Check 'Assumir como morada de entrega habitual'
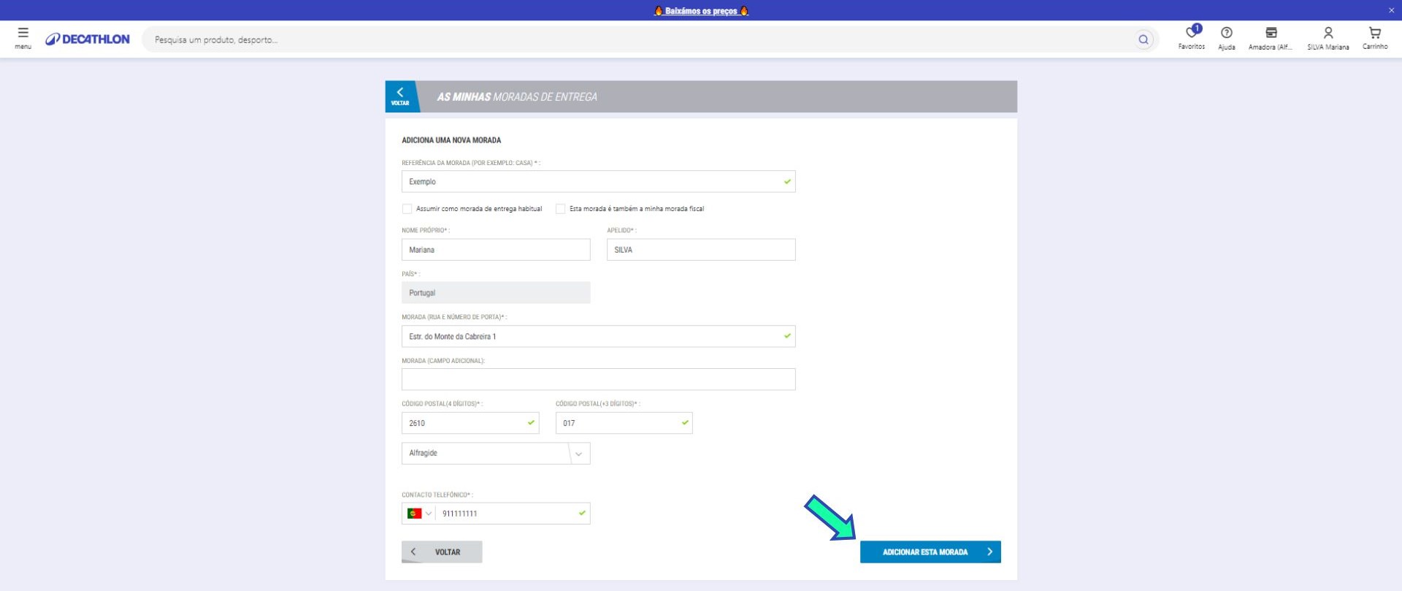The image size is (1402, 591). pyautogui.click(x=407, y=209)
